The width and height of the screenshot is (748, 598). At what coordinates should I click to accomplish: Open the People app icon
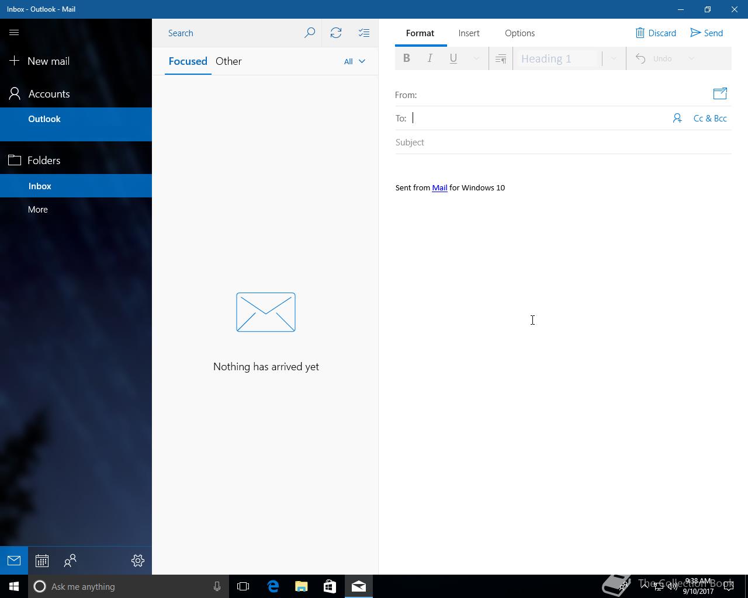click(x=70, y=561)
